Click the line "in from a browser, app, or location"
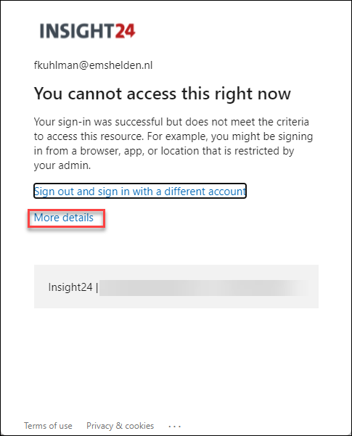The image size is (352, 436). coord(164,151)
